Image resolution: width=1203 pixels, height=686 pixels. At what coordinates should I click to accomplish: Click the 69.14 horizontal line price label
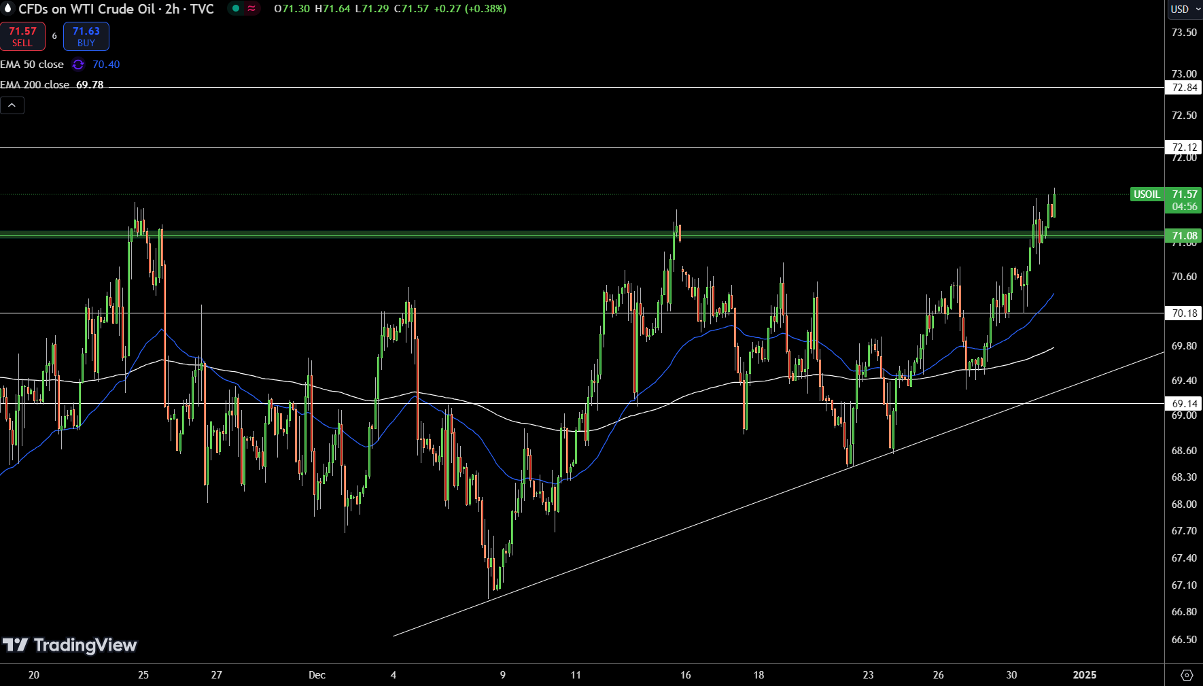point(1183,404)
